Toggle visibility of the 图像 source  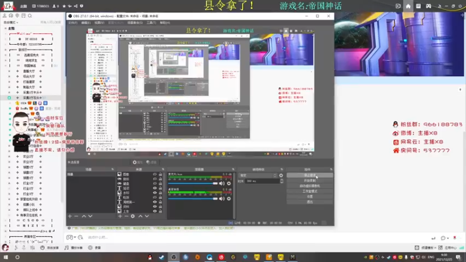(154, 174)
